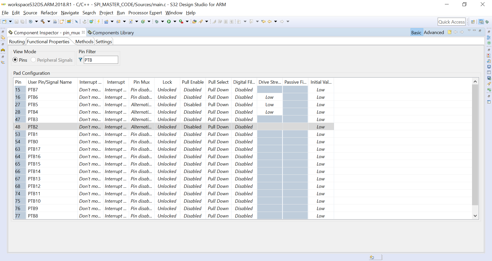
Task: Click the Skip All Breakpoints icon
Action: click(76, 21)
